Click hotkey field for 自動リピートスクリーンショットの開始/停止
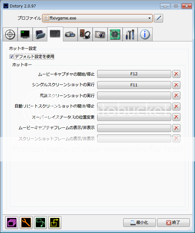 pos(134,106)
